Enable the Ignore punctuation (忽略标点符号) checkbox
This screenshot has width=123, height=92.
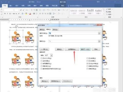pyautogui.click(x=87, y=66)
